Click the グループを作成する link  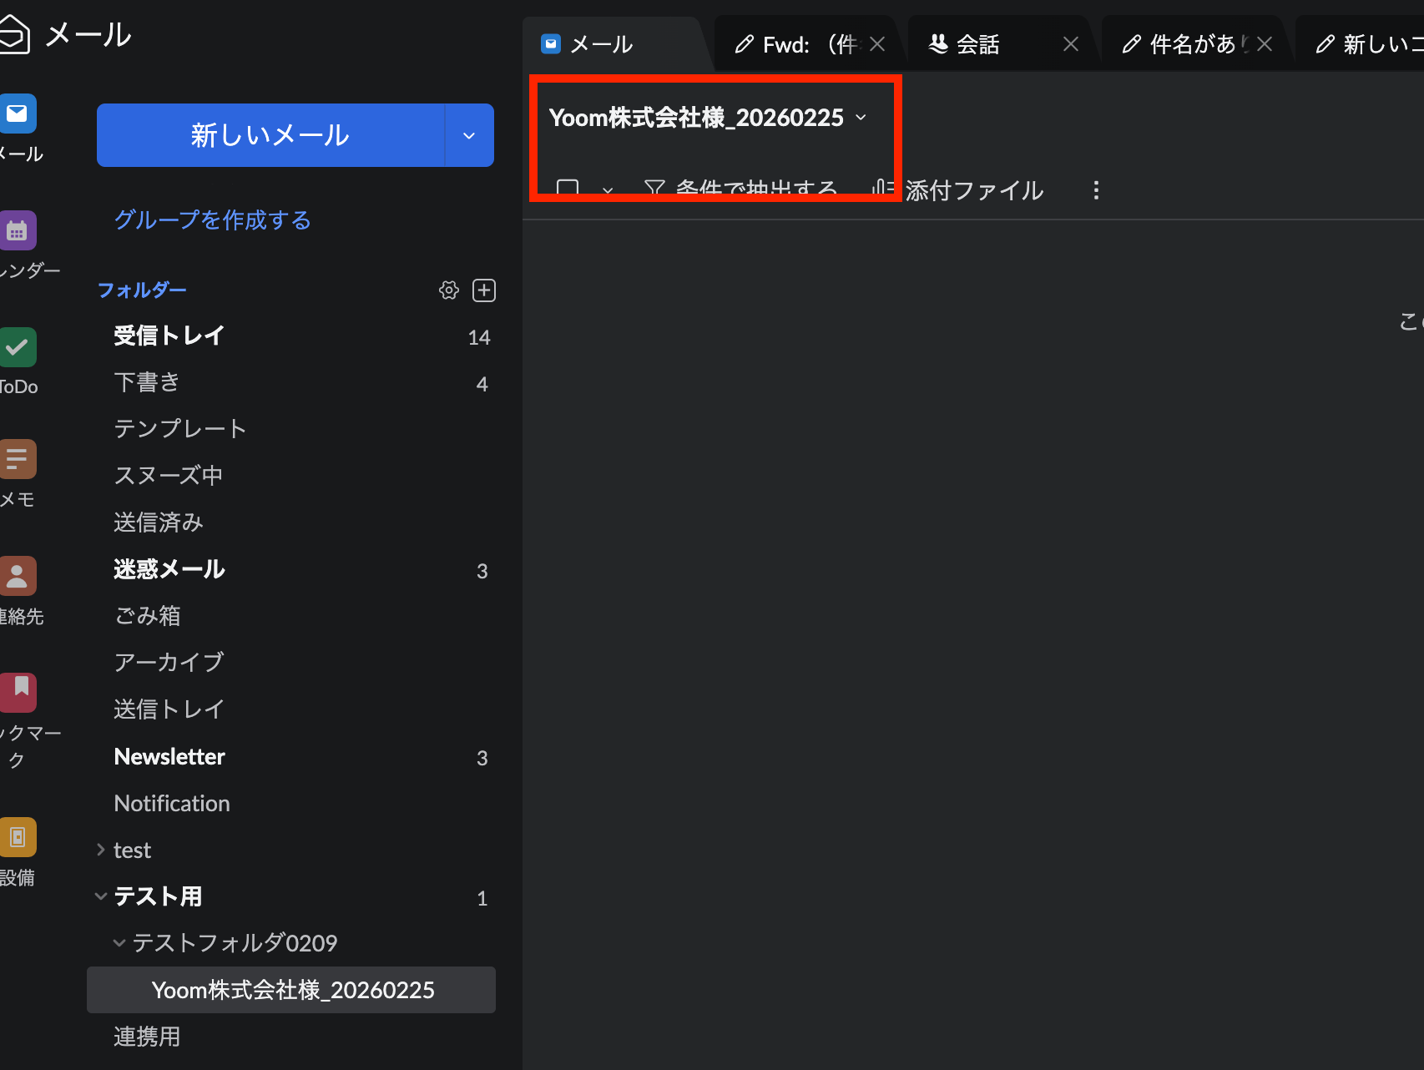(x=213, y=220)
